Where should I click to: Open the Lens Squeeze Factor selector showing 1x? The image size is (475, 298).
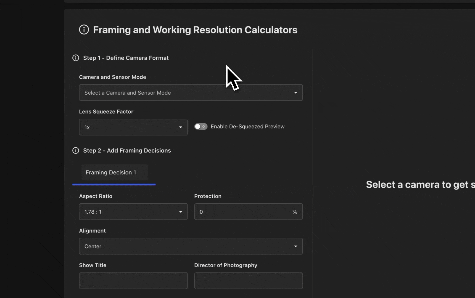[x=133, y=127]
